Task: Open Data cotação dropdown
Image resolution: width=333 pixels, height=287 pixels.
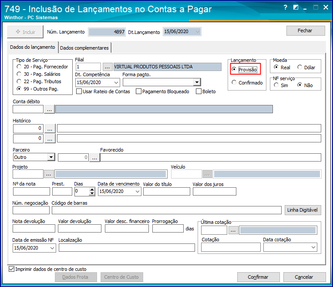Action: coord(313,247)
